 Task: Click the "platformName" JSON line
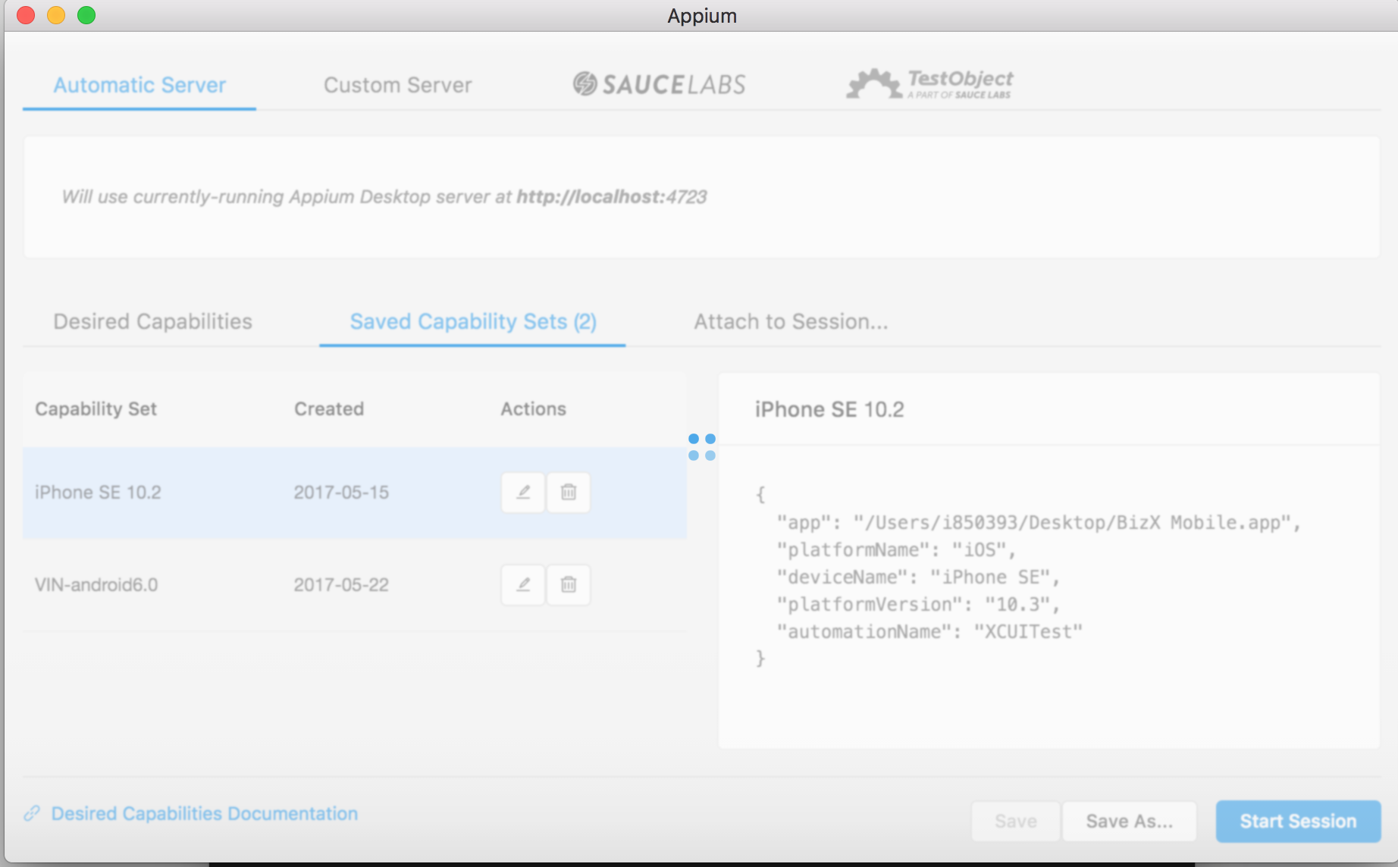pos(896,550)
